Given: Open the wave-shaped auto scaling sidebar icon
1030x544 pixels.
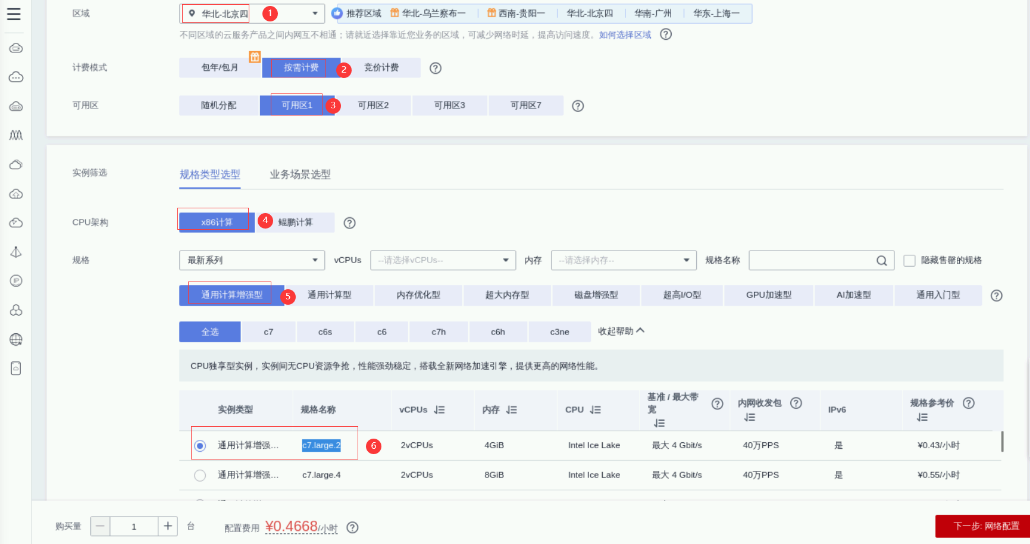Looking at the screenshot, I should (16, 135).
